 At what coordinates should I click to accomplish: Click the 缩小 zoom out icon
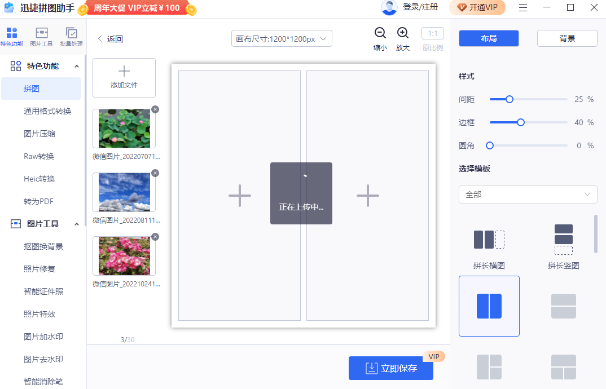click(x=380, y=33)
